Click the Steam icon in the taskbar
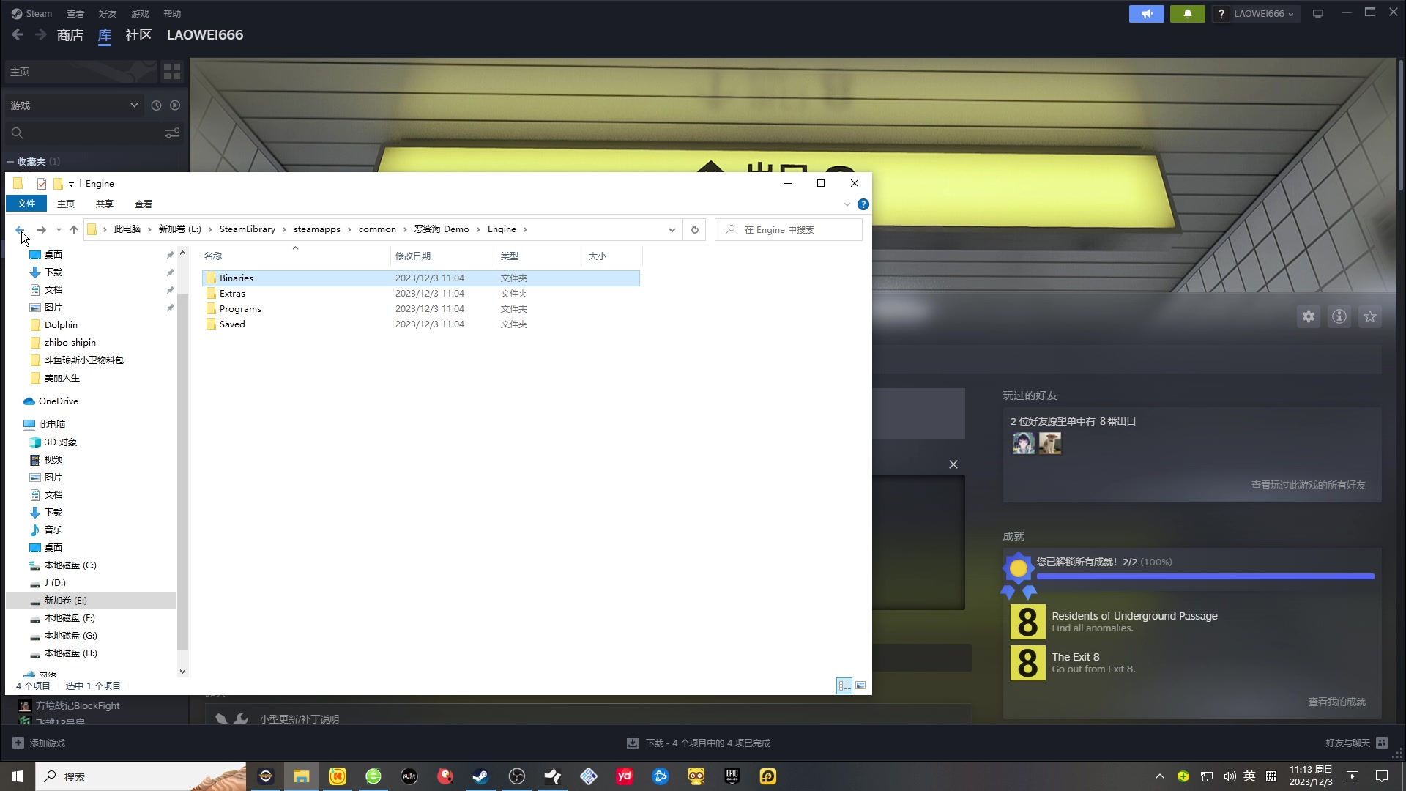The width and height of the screenshot is (1406, 791). point(480,776)
